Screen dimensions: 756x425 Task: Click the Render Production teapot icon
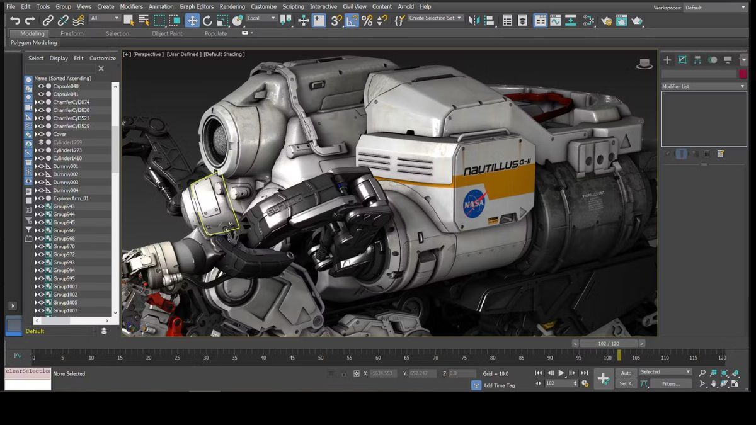(637, 21)
